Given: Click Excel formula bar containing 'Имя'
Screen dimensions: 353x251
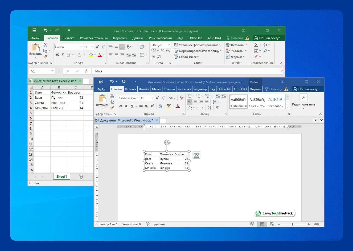Looking at the screenshot, I should (x=188, y=71).
